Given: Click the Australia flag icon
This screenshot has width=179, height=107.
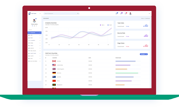Looking at the screenshot, I should tap(54, 77).
